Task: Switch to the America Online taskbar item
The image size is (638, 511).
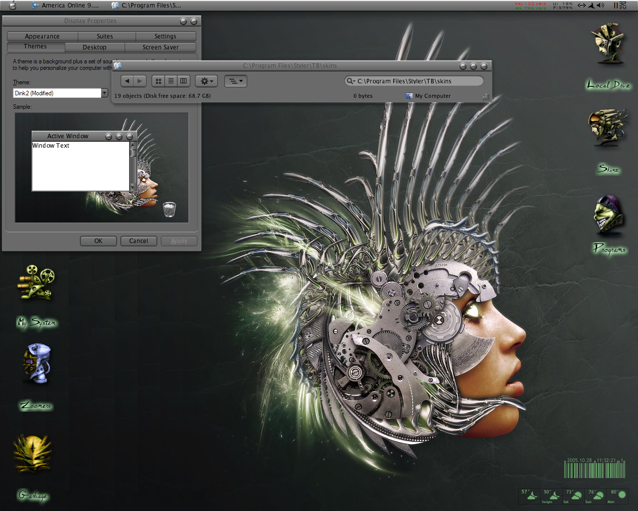Action: (x=66, y=5)
